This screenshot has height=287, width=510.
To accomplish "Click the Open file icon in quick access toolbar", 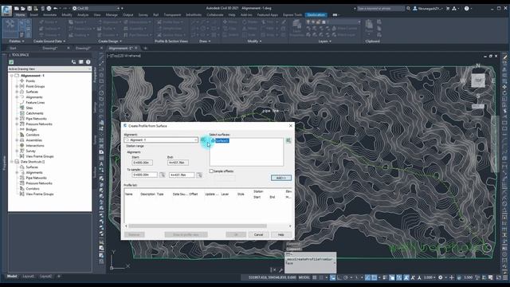I will pyautogui.click(x=23, y=8).
